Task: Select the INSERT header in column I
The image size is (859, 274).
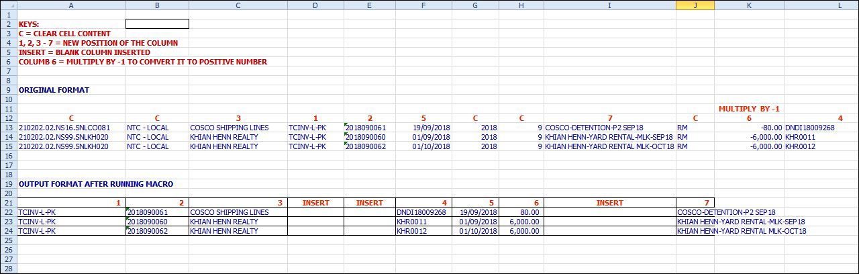Action: tap(610, 203)
